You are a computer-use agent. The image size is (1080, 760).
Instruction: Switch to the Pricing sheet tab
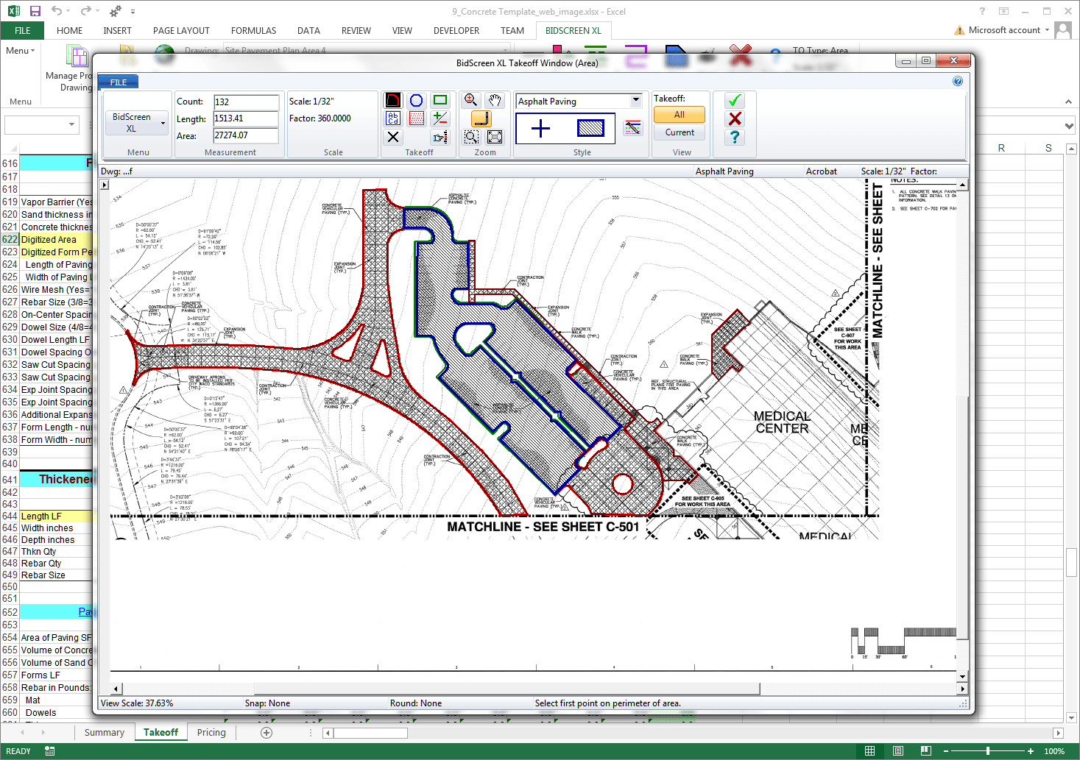[x=211, y=732]
